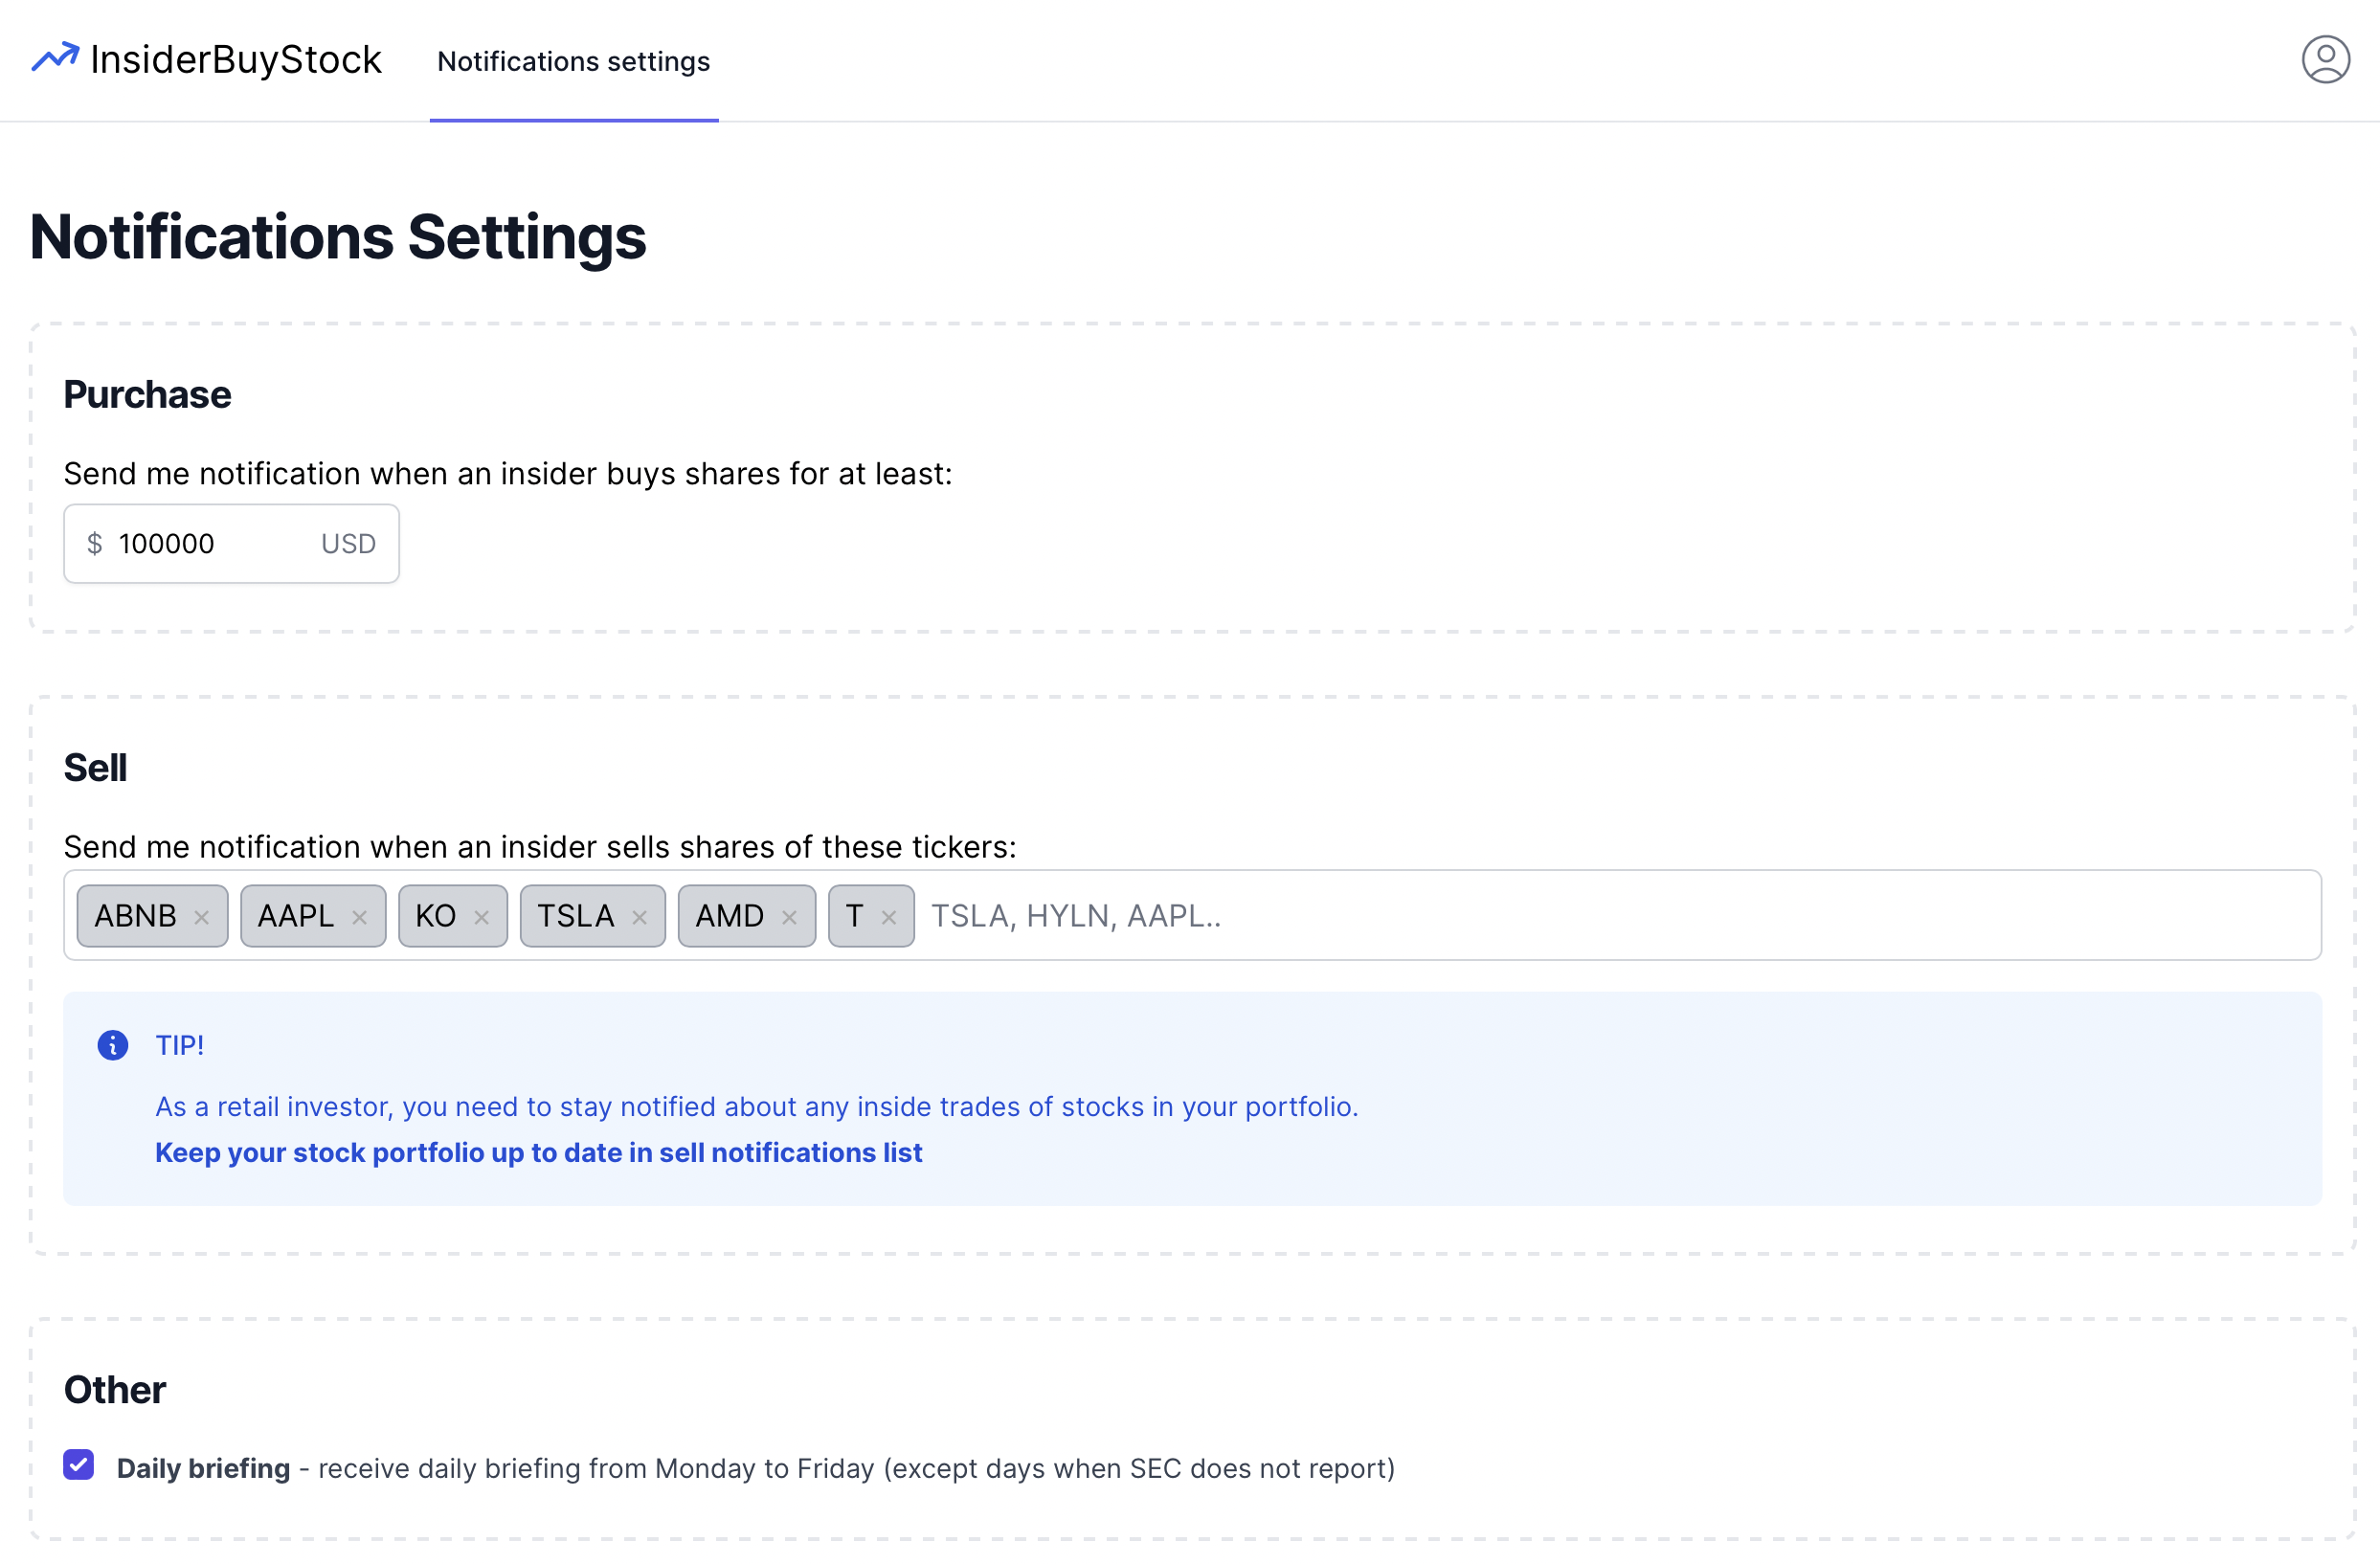Select the TSLA ticker chip label
The width and height of the screenshot is (2380, 1564).
[575, 916]
